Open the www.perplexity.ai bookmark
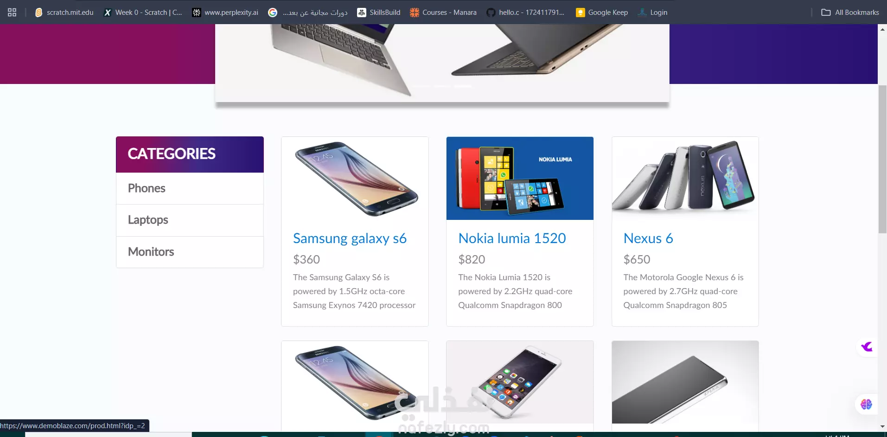This screenshot has height=437, width=887. pyautogui.click(x=226, y=13)
